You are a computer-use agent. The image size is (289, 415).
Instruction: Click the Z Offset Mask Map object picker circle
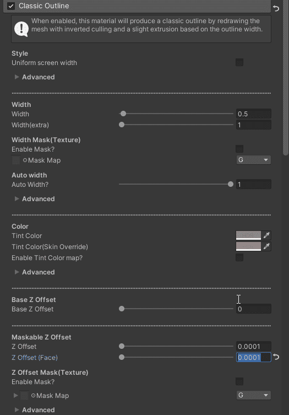[x=34, y=395]
